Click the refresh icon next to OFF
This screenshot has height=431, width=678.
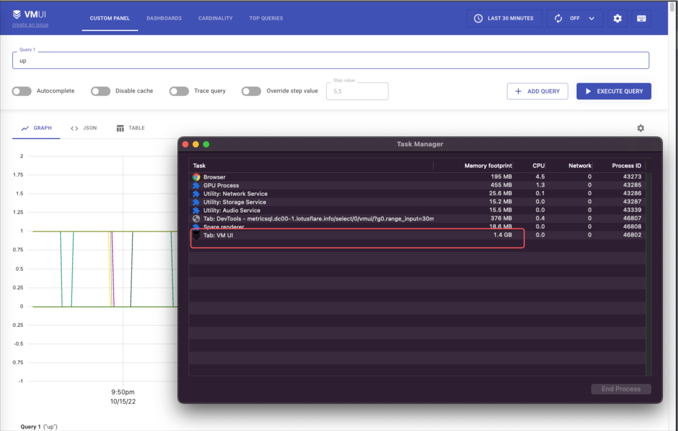tap(558, 18)
